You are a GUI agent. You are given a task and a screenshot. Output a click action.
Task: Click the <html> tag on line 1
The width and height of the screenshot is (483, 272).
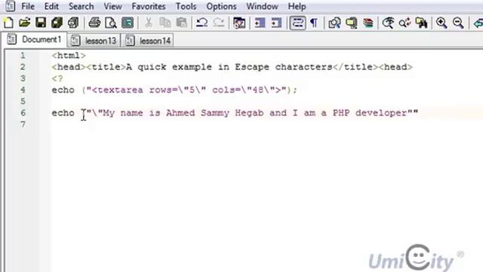69,55
